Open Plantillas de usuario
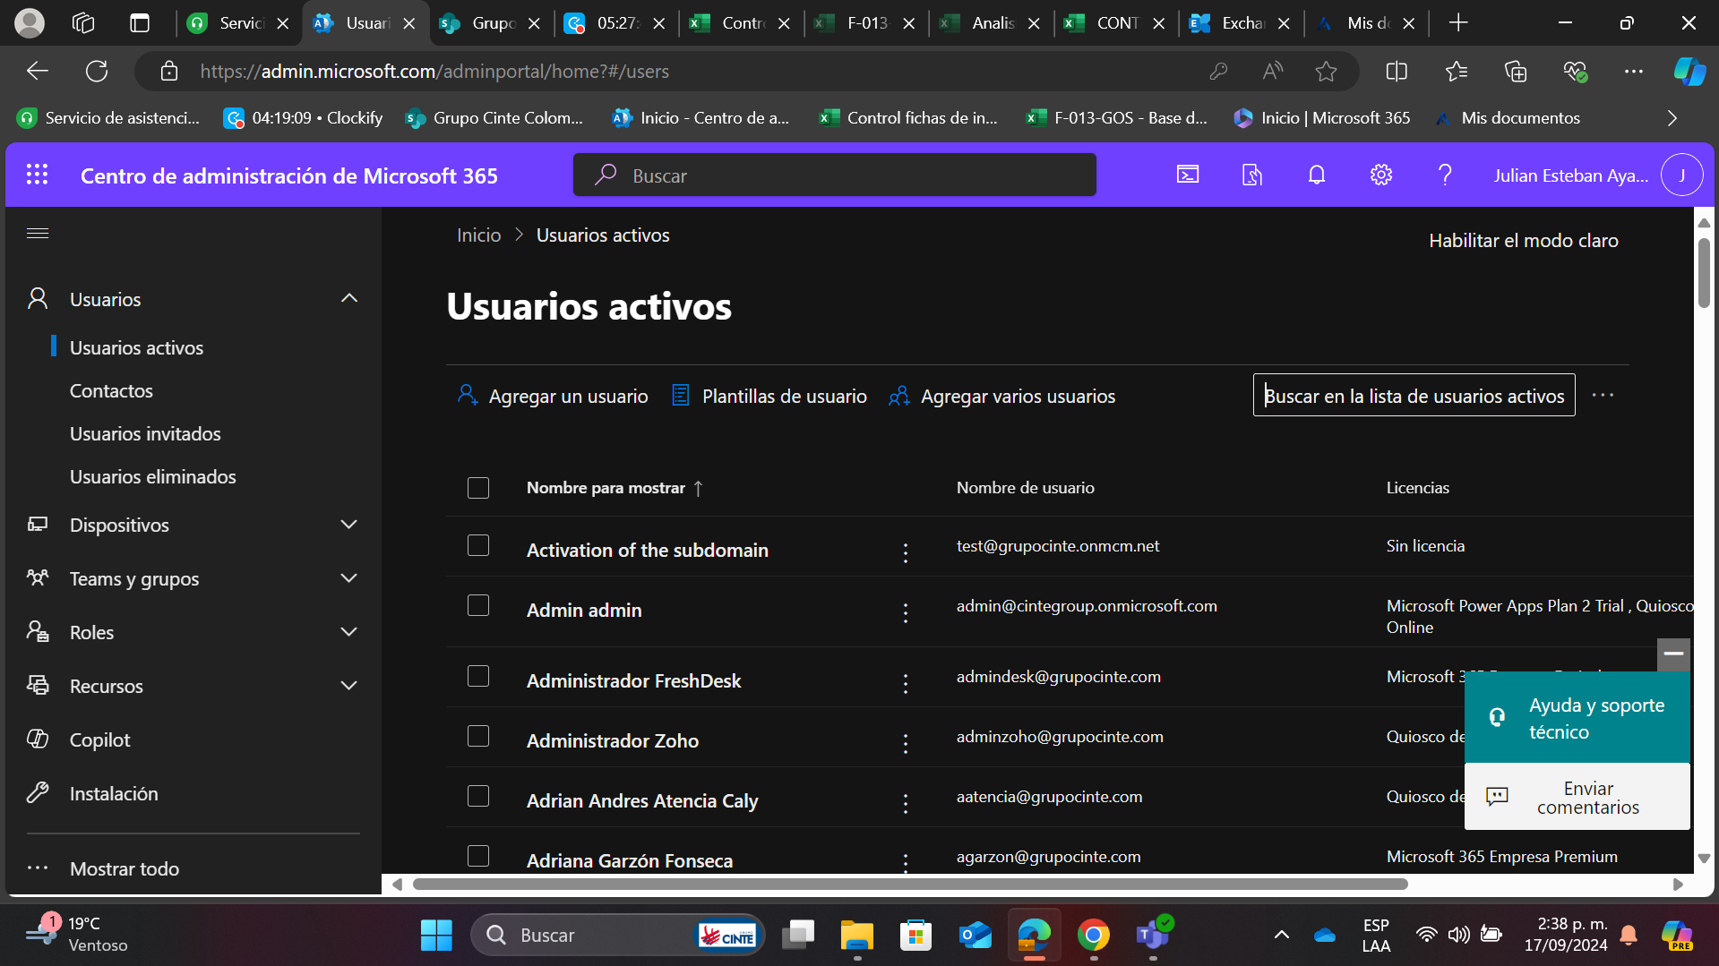 769,396
